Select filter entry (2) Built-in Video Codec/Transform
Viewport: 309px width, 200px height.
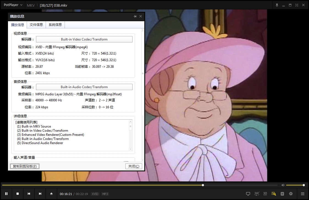click(x=43, y=131)
